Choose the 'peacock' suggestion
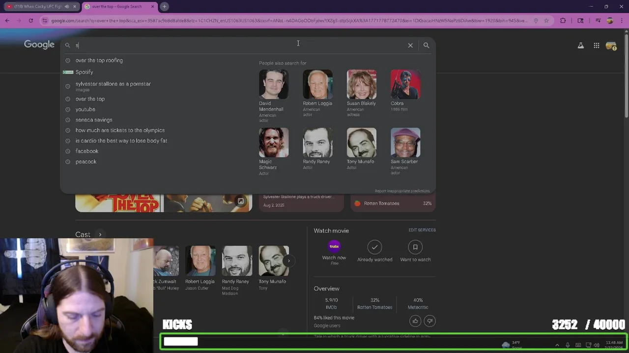 coord(86,162)
